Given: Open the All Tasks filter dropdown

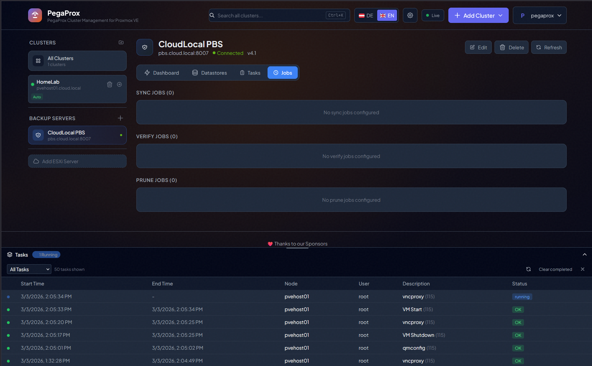Looking at the screenshot, I should [29, 269].
